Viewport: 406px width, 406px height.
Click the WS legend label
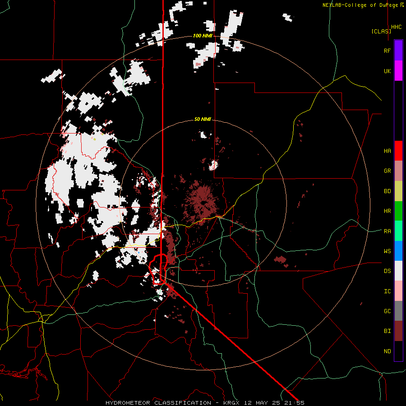coord(387,251)
